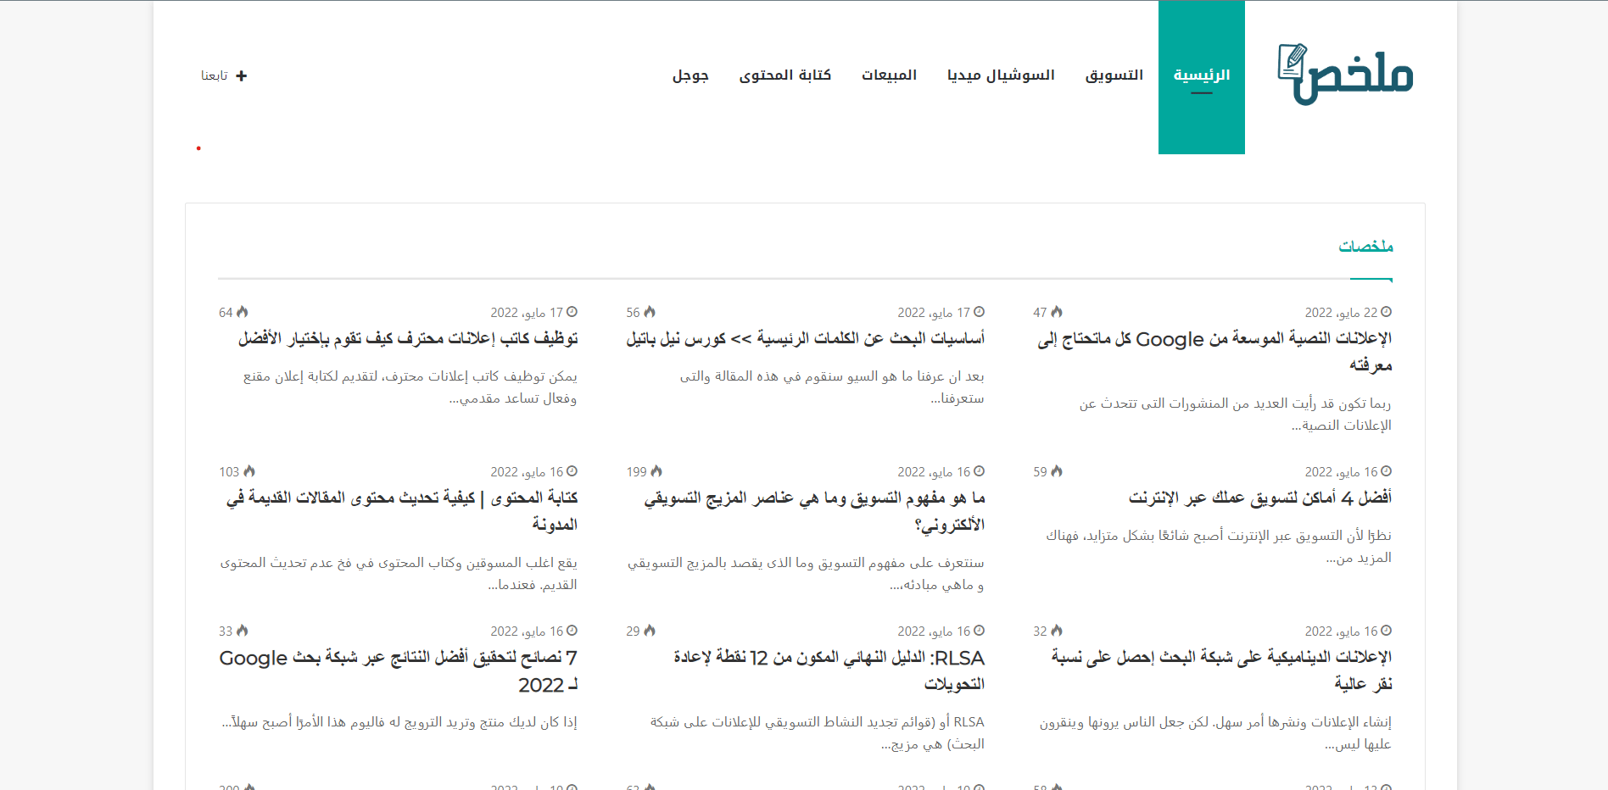
Task: Click flame icon next to 64 views
Action: coord(243,312)
